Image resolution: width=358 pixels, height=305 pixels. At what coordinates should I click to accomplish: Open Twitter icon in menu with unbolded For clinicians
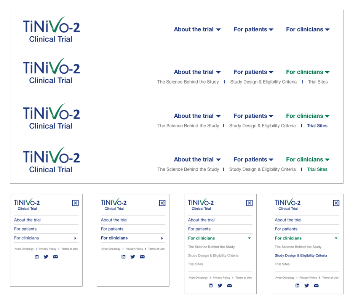click(x=46, y=257)
